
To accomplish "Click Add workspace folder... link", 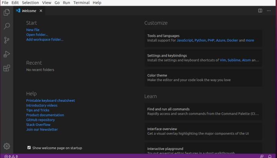I will (45, 39).
